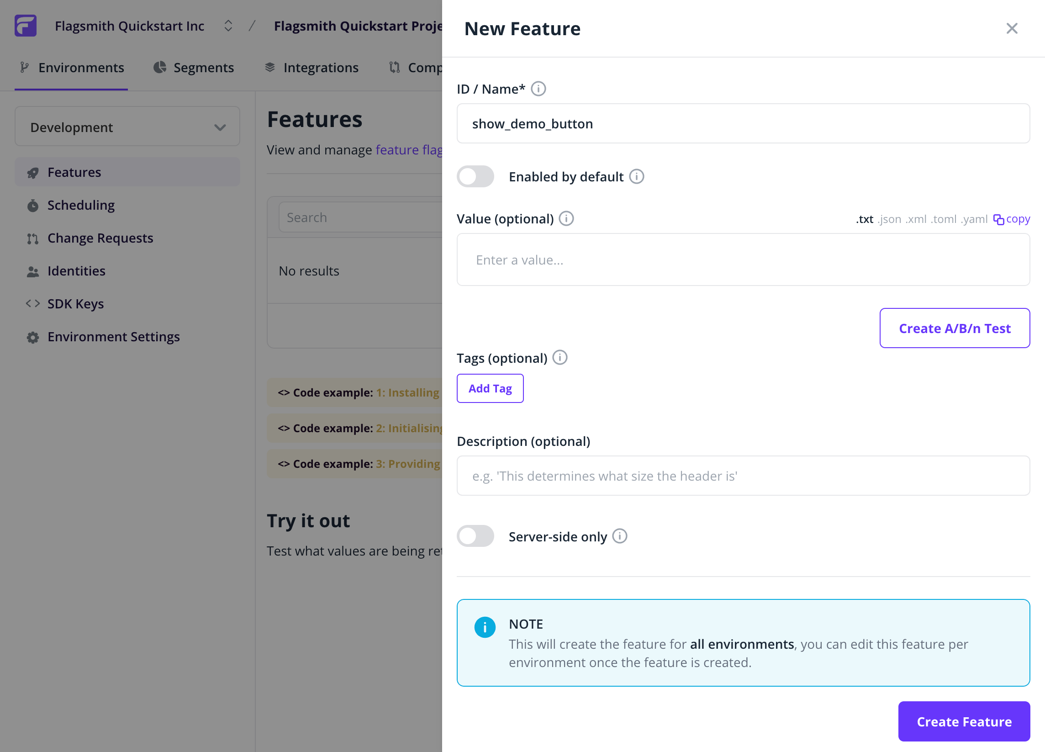Focus the Description input field
Image resolution: width=1045 pixels, height=752 pixels.
point(743,476)
